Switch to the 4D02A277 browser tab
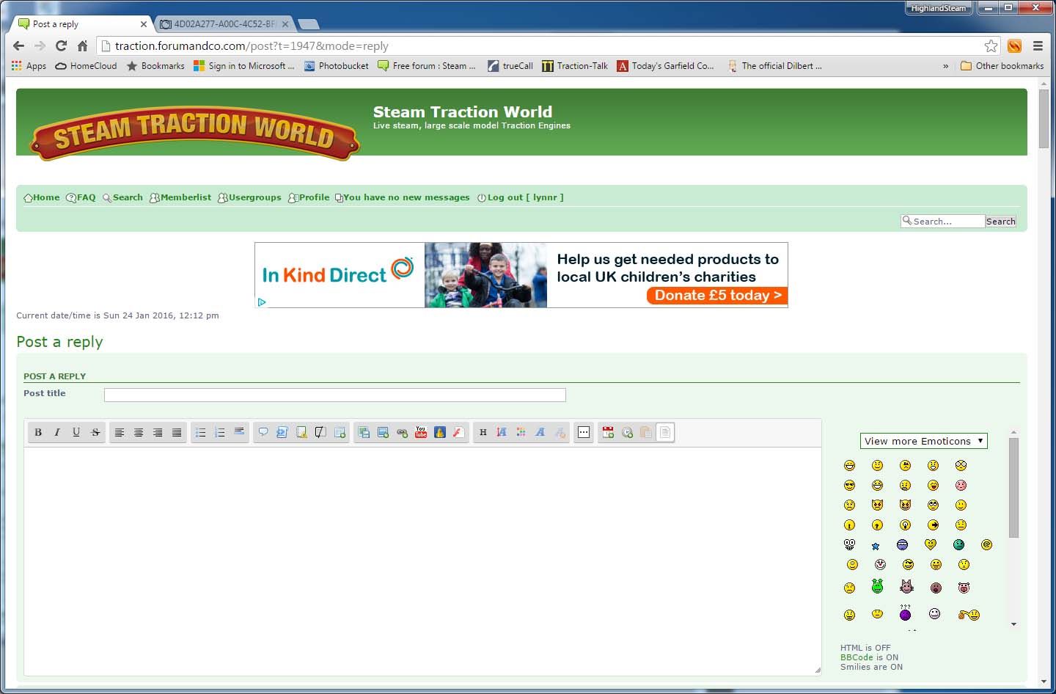The width and height of the screenshot is (1056, 694). point(224,24)
